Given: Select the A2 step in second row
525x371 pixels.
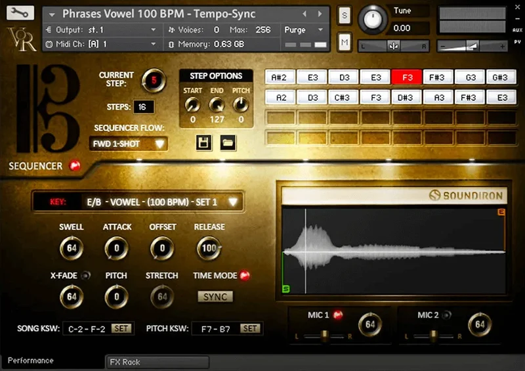Looking at the screenshot, I should coord(280,98).
